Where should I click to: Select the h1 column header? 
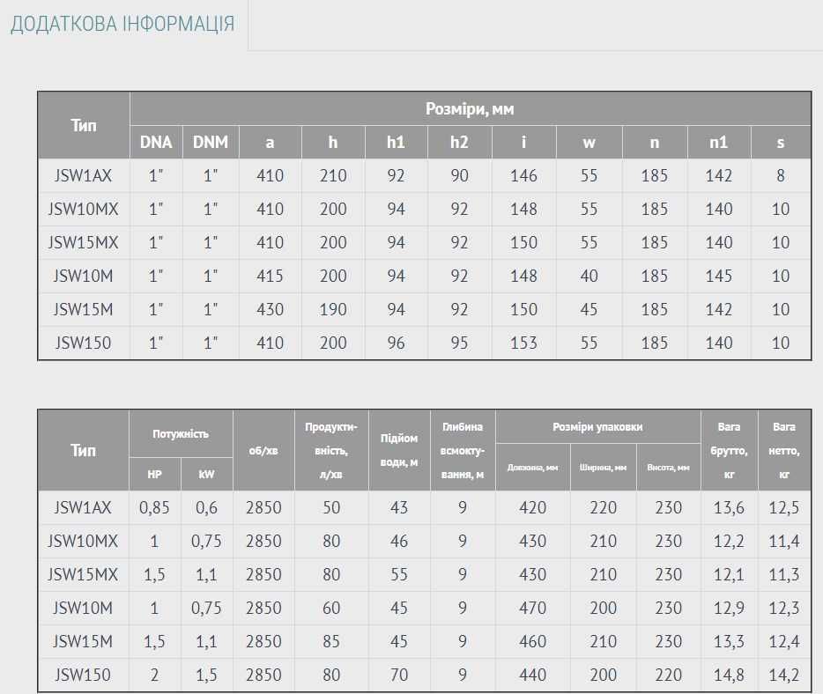396,142
